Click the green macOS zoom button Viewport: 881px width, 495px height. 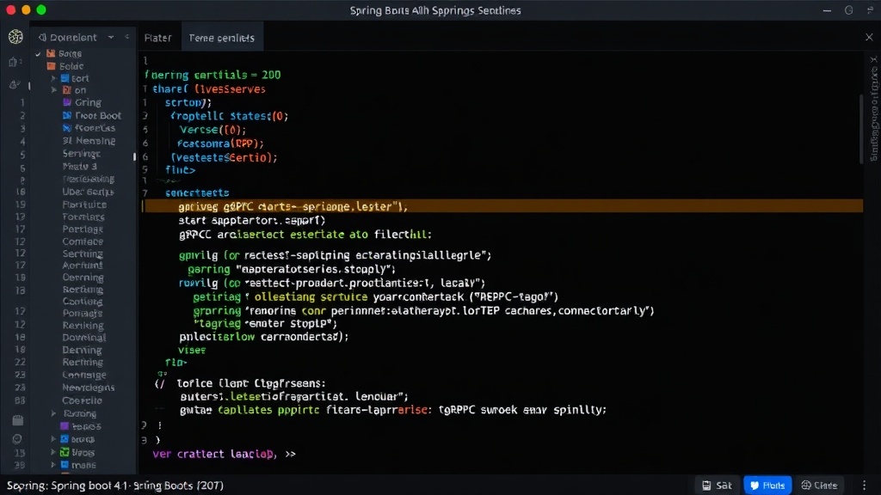[41, 9]
